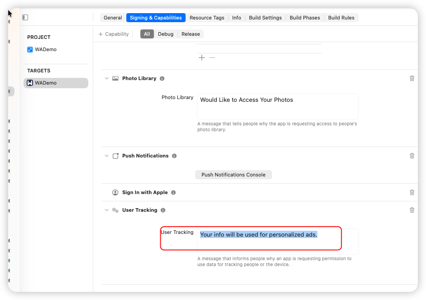
Task: Delete the User Tracking capability
Action: click(412, 210)
